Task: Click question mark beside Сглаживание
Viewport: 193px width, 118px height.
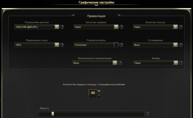Action: [x=181, y=45]
